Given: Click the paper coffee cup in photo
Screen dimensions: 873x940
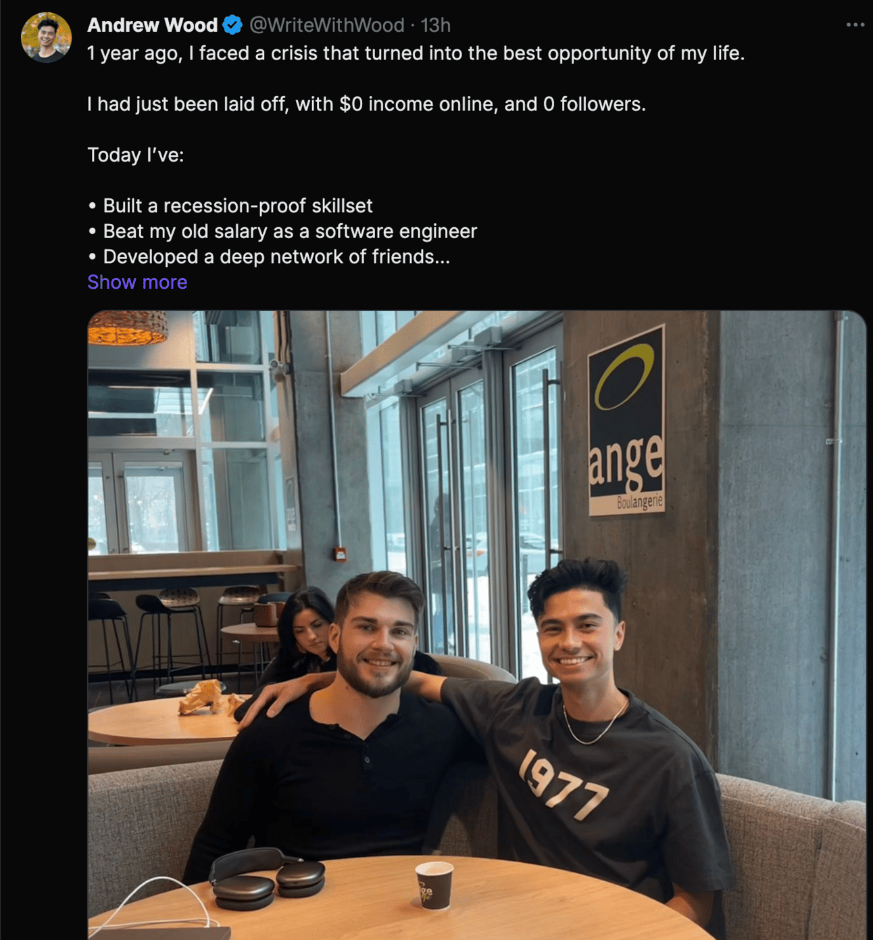Looking at the screenshot, I should pyautogui.click(x=433, y=885).
